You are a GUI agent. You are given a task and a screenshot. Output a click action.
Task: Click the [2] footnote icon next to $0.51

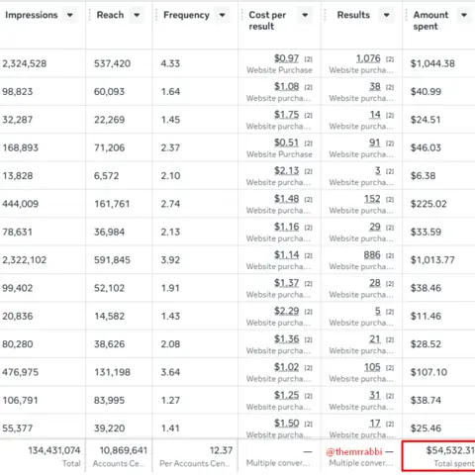click(x=308, y=143)
